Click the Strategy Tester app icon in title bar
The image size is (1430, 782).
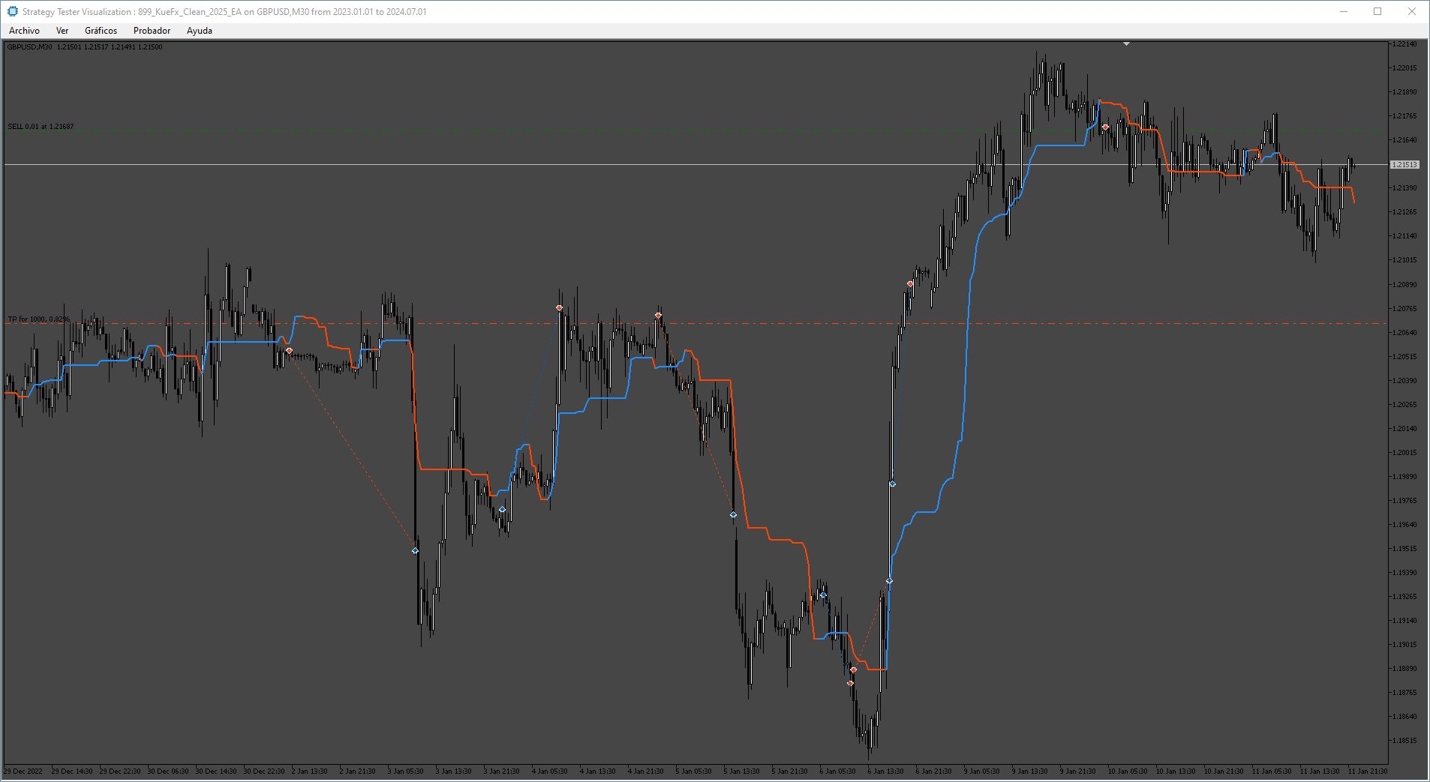pos(12,11)
